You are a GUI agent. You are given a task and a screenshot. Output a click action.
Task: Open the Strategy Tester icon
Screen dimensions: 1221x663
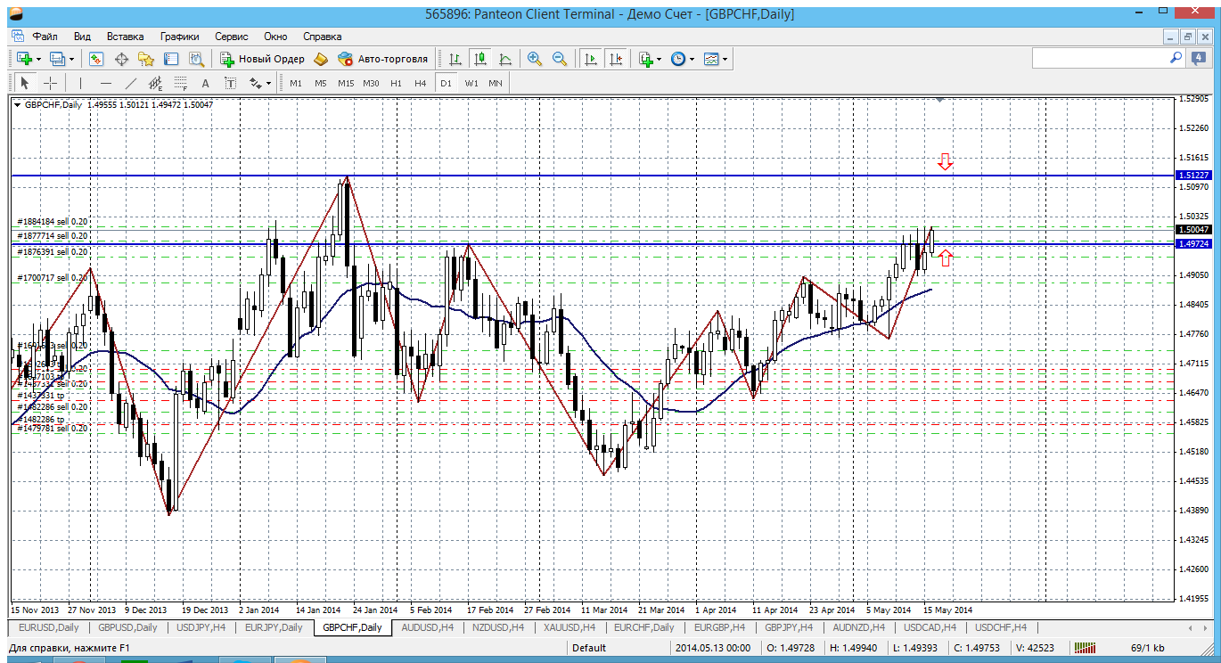click(196, 59)
